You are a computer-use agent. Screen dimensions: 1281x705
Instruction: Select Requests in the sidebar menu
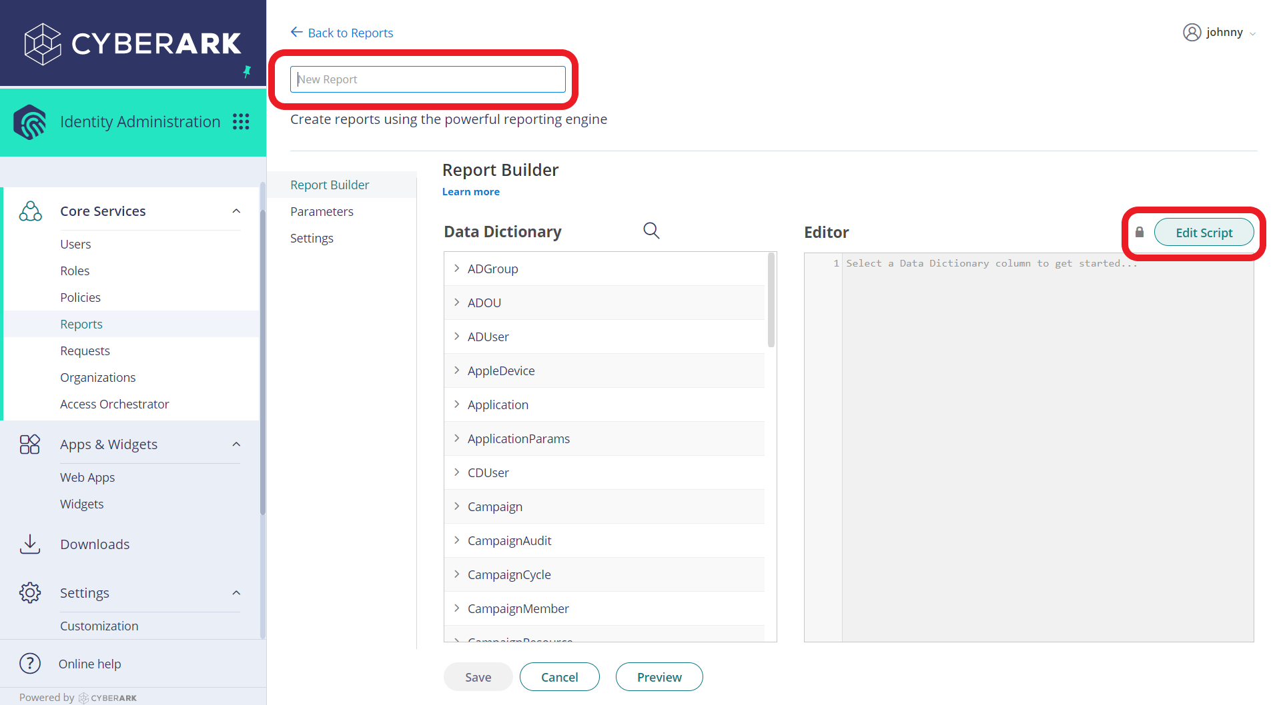click(x=85, y=351)
